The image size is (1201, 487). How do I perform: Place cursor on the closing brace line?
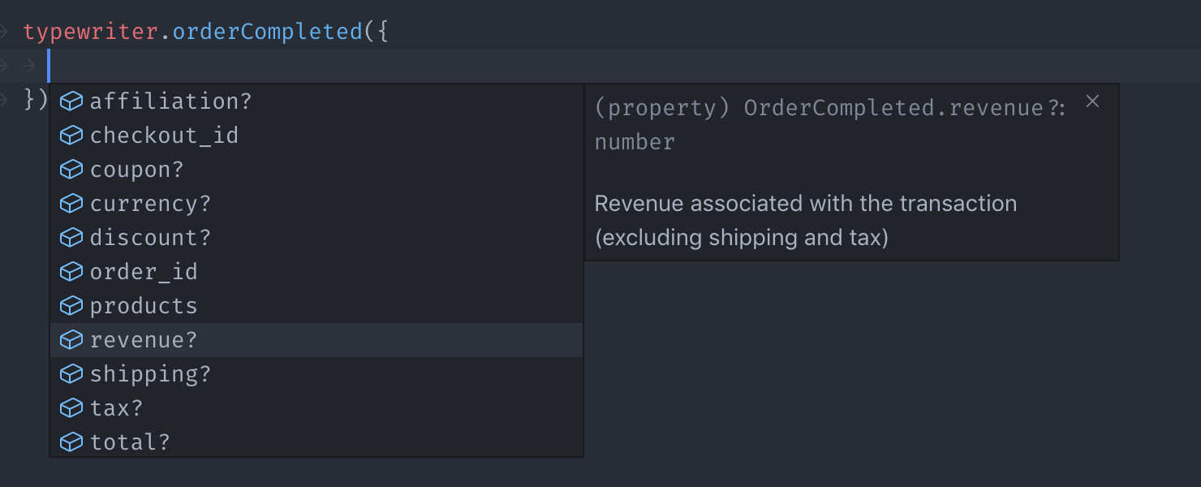click(x=34, y=100)
